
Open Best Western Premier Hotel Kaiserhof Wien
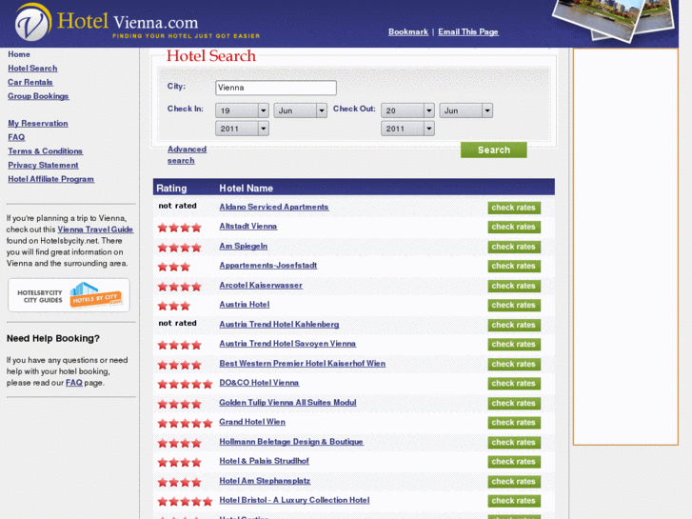(303, 364)
